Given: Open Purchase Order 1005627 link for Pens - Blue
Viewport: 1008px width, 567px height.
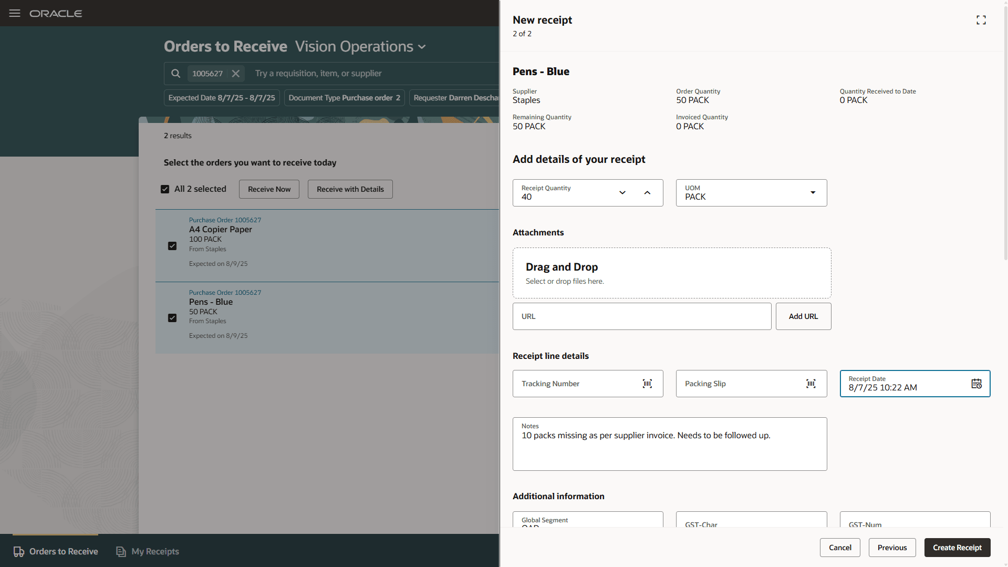Looking at the screenshot, I should pyautogui.click(x=225, y=293).
